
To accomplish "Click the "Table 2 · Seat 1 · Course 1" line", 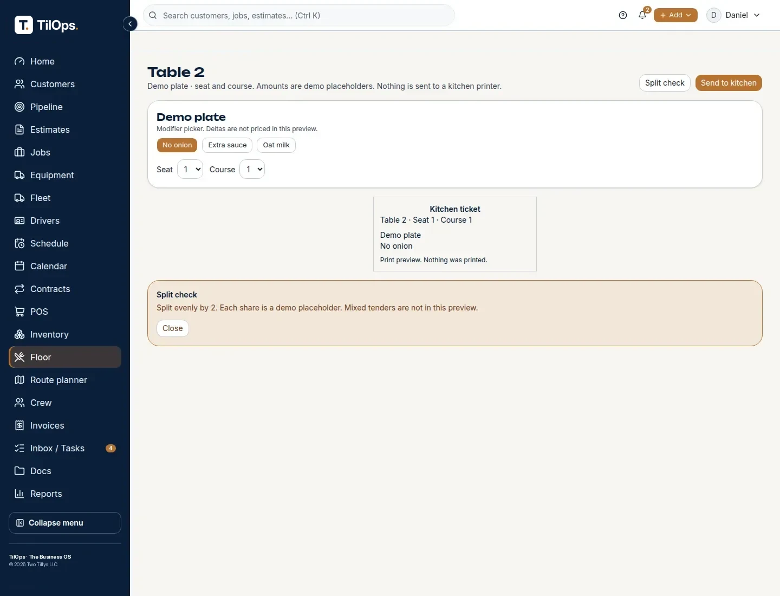I will [426, 220].
